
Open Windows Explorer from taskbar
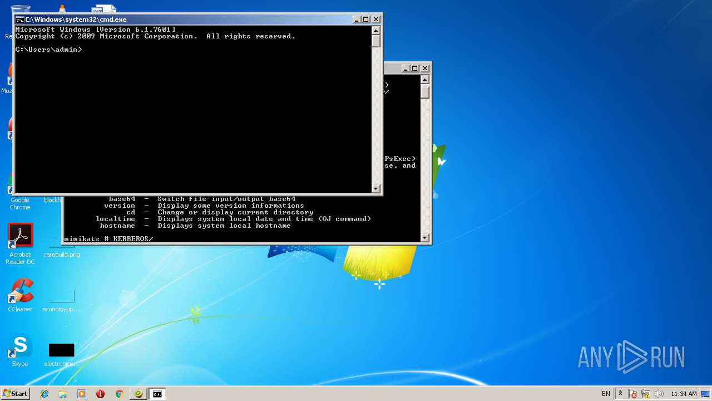(x=63, y=394)
